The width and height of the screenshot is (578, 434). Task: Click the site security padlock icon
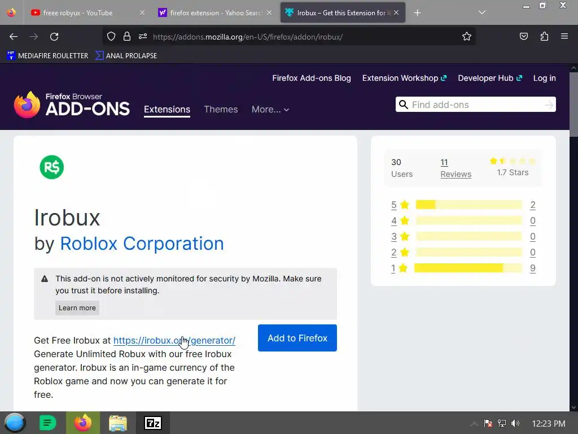click(x=127, y=37)
